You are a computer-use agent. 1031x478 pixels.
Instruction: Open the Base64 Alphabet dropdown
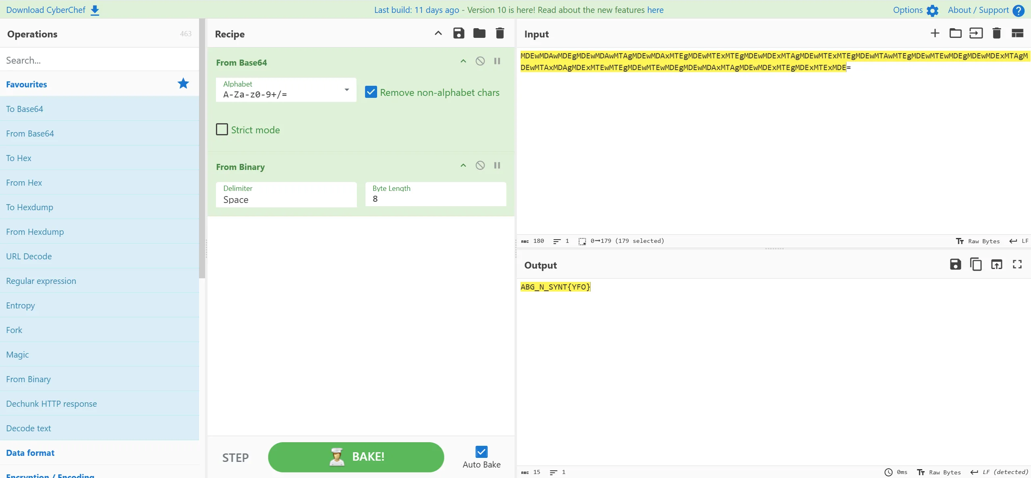pyautogui.click(x=286, y=90)
